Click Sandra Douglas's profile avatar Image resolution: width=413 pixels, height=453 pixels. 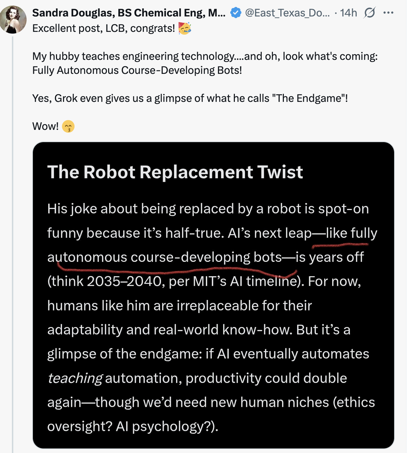[13, 20]
